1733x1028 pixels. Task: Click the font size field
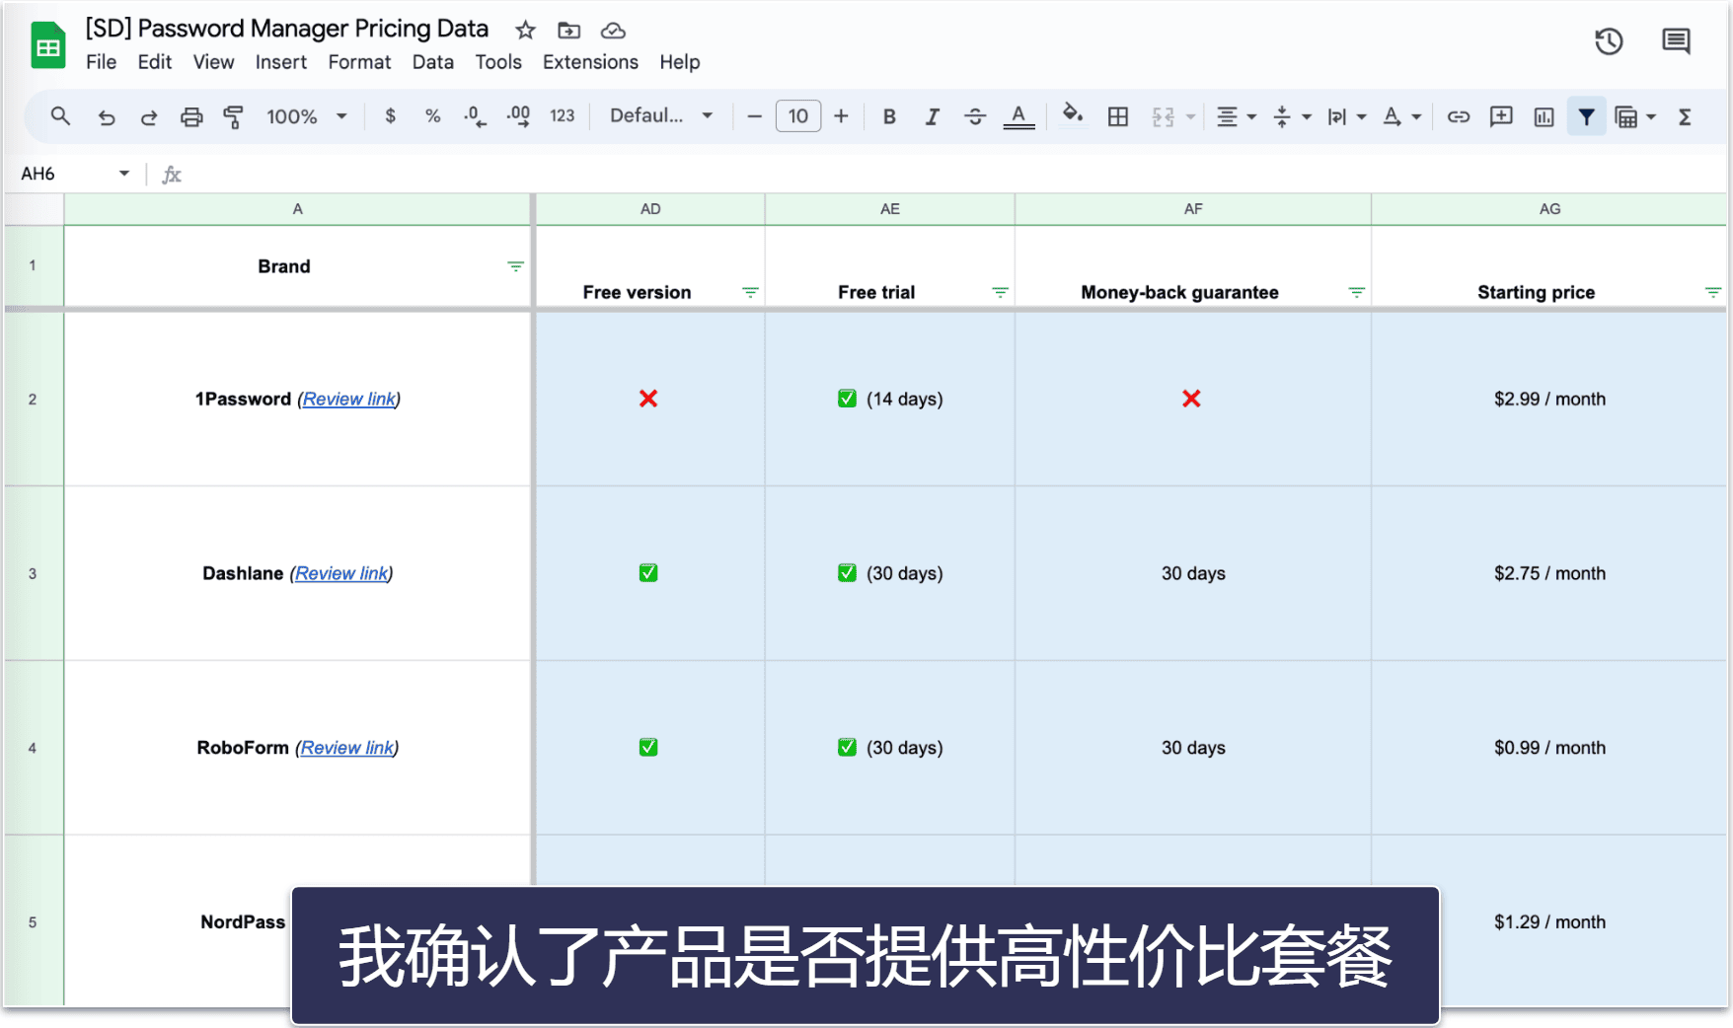[x=797, y=116]
